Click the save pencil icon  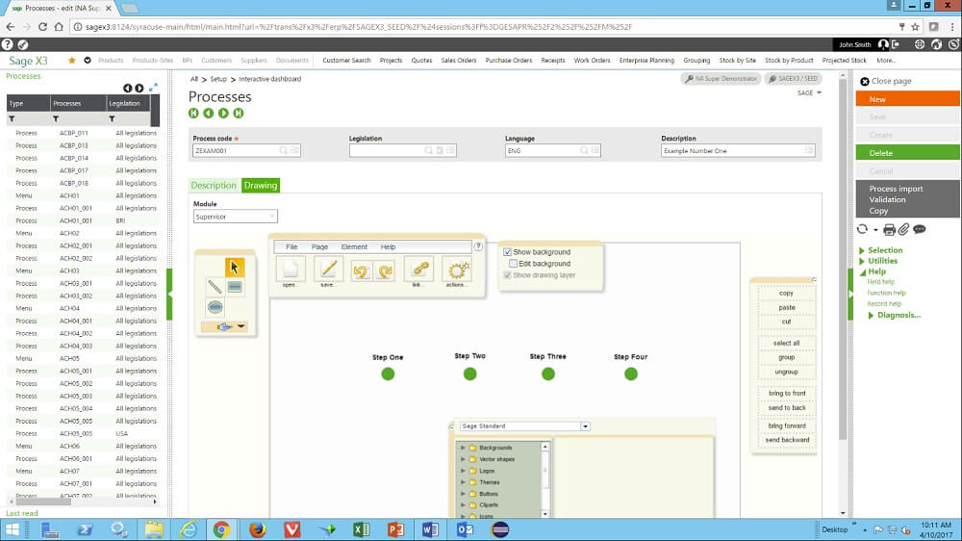(x=328, y=270)
